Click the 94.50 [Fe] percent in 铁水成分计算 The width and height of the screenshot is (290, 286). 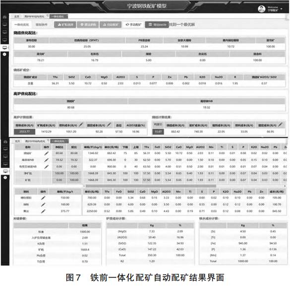pos(273,243)
